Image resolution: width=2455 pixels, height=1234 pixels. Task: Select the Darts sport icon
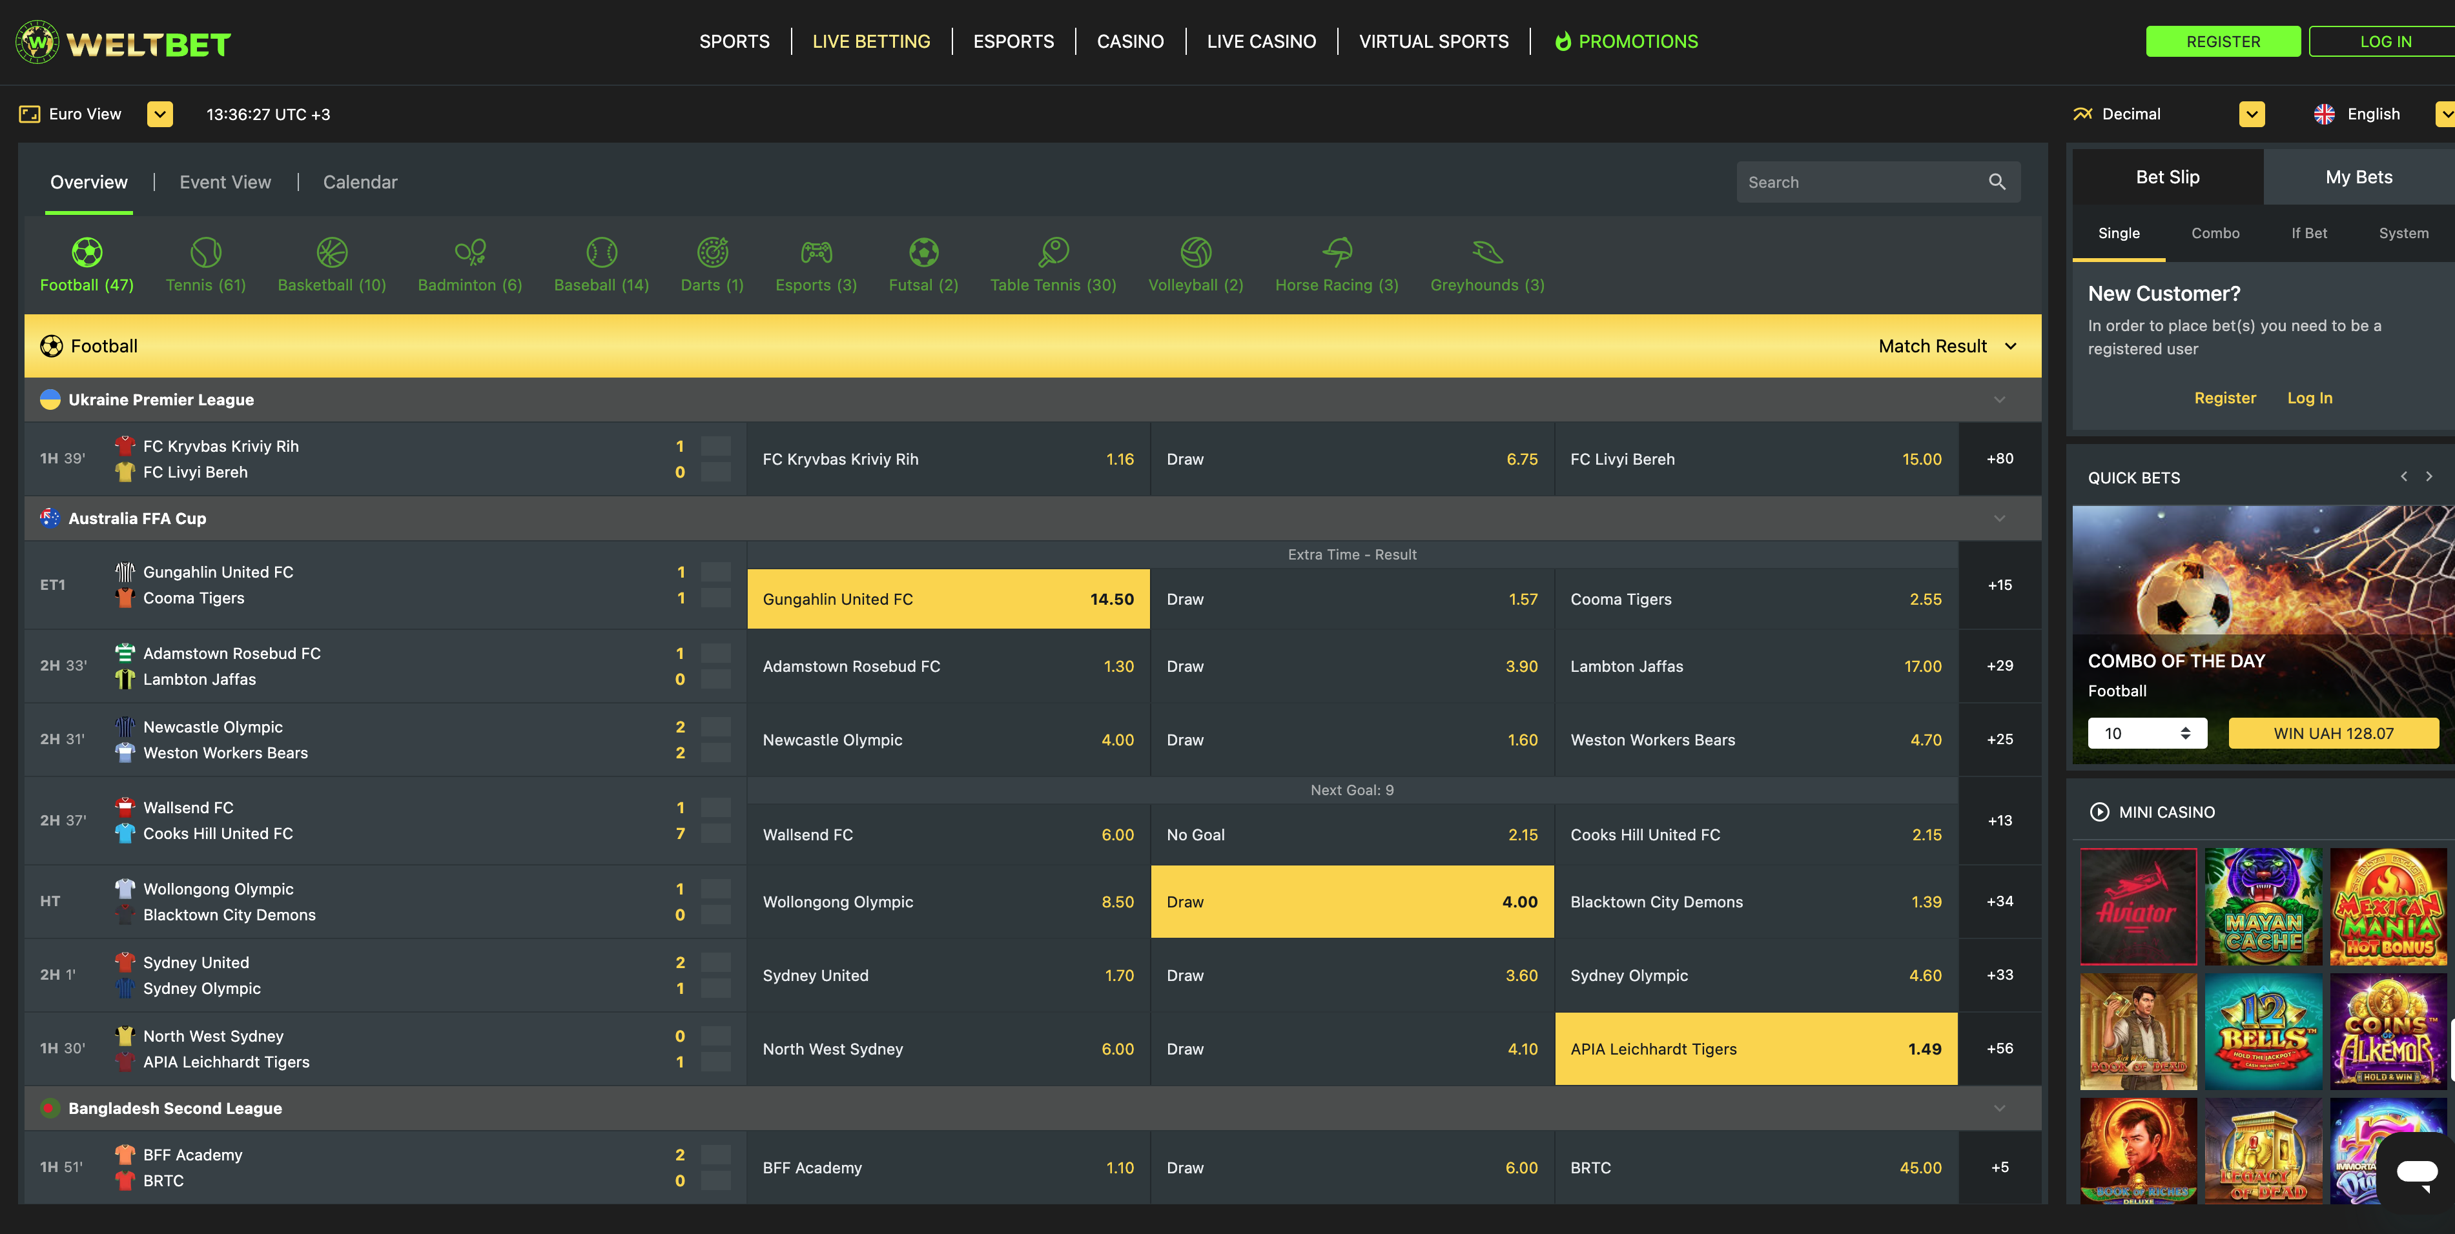click(x=712, y=252)
